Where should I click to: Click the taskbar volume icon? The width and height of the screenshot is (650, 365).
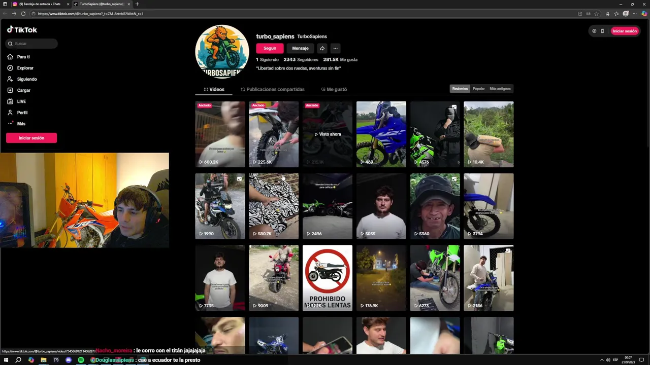click(608, 360)
